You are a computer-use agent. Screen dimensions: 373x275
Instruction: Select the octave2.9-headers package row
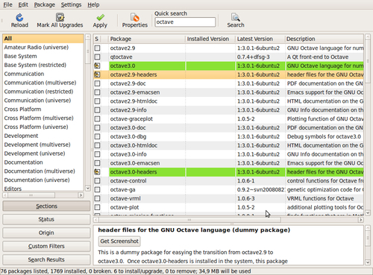tap(228, 75)
